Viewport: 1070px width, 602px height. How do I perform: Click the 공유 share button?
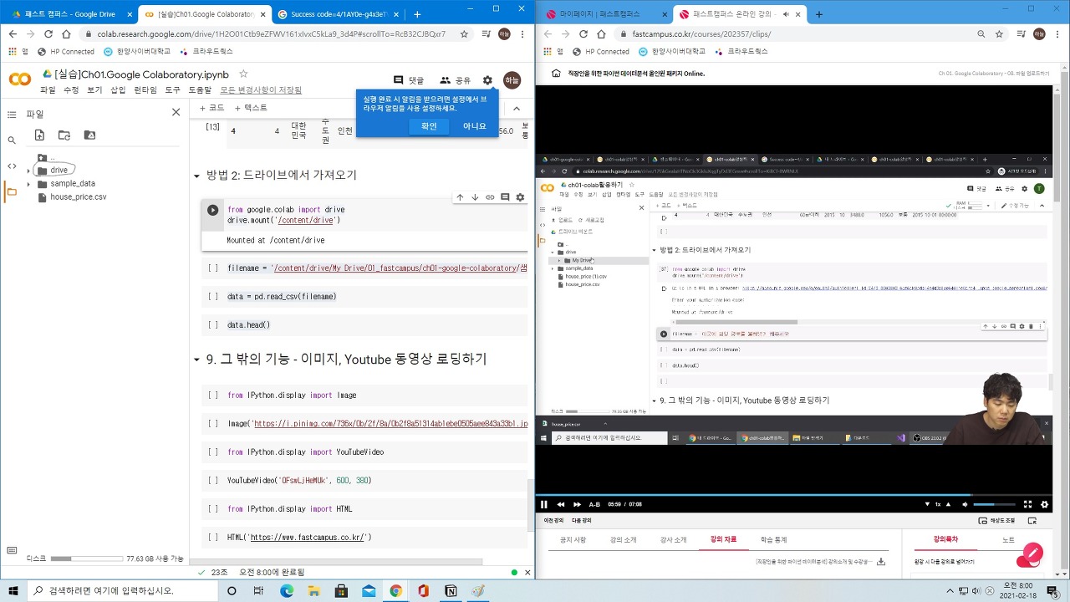456,80
